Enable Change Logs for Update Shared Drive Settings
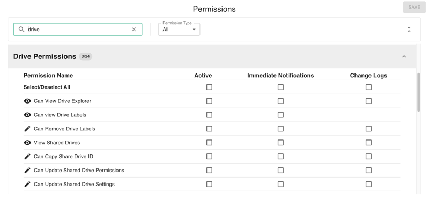Image resolution: width=429 pixels, height=199 pixels. tap(368, 184)
